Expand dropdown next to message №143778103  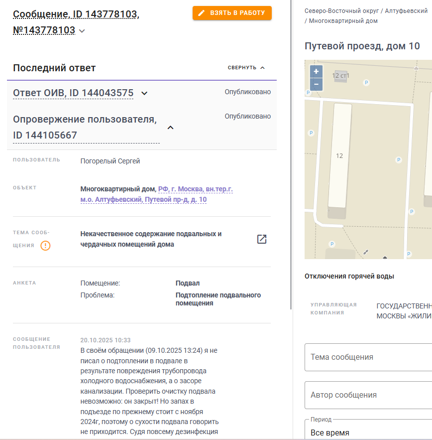coord(82,31)
